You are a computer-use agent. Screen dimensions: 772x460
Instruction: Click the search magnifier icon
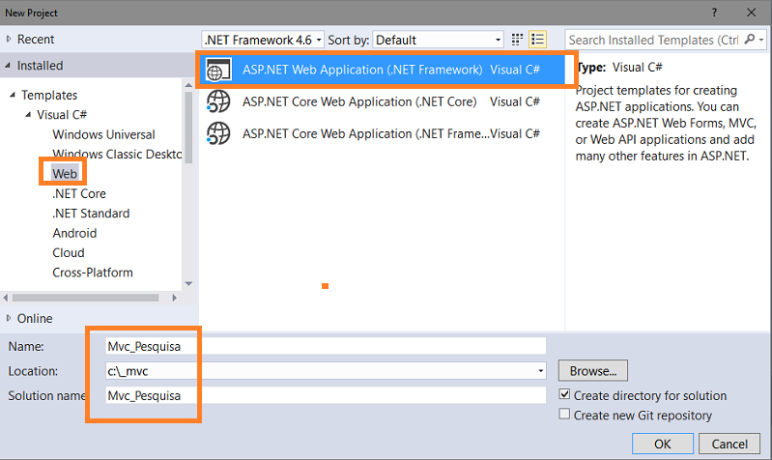(750, 39)
